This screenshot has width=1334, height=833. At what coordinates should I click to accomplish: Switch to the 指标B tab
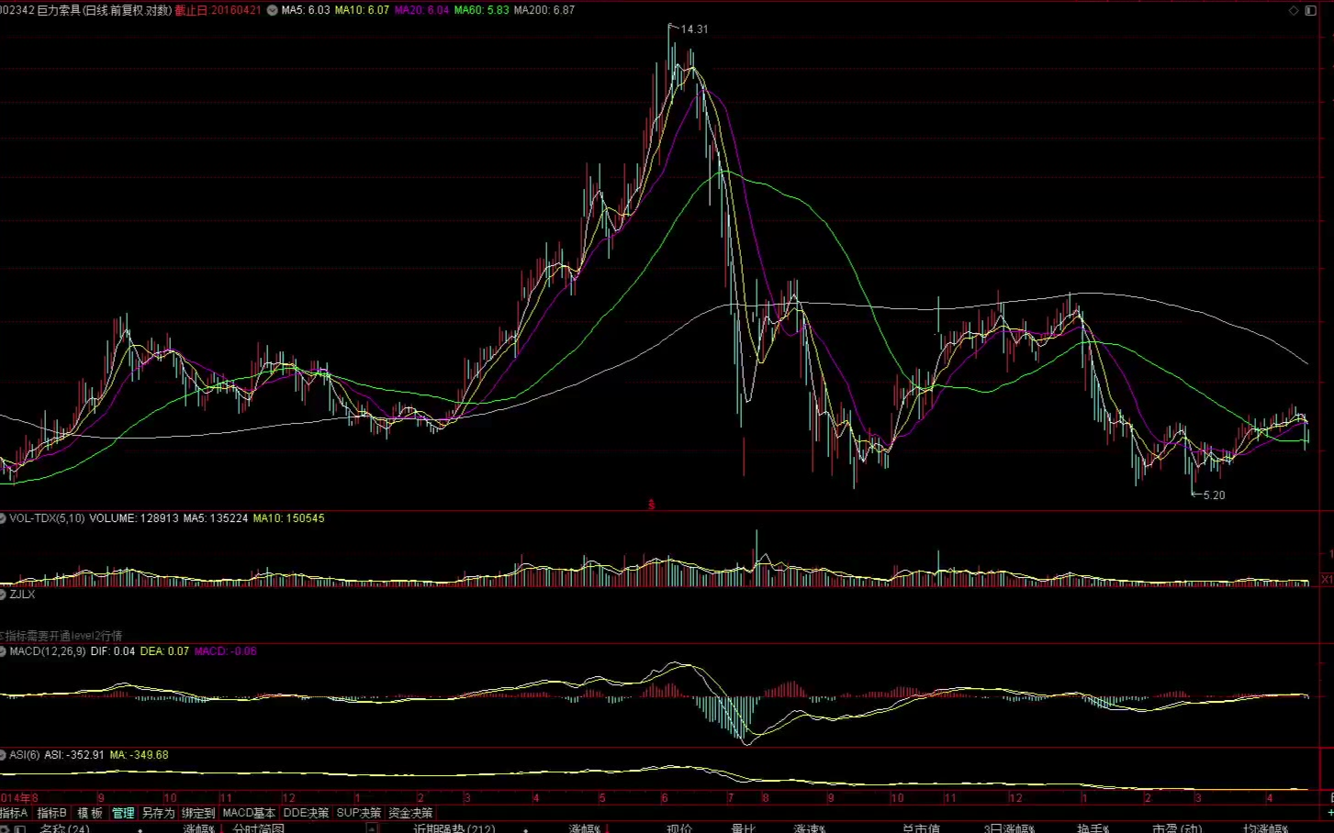(x=51, y=813)
